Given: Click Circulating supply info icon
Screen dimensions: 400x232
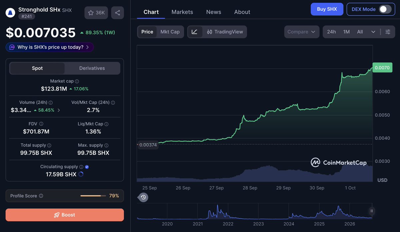Looking at the screenshot, I should 81,167.
